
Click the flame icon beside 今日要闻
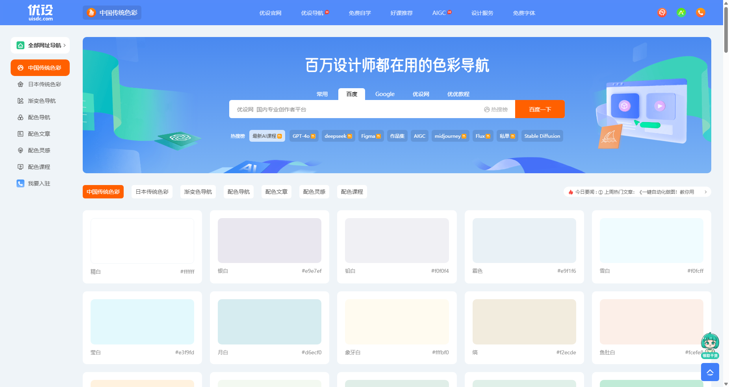coord(571,192)
